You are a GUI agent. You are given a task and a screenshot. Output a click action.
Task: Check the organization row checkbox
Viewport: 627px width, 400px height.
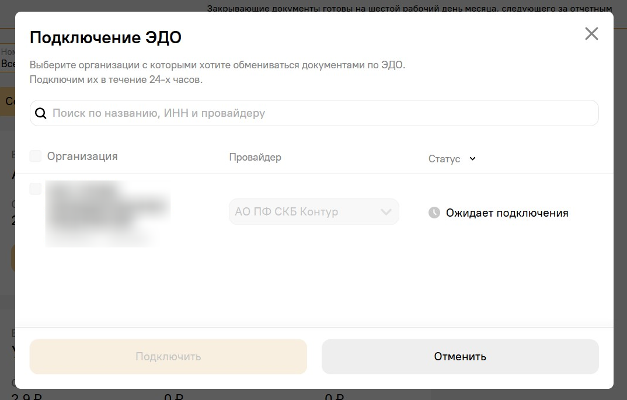(x=36, y=189)
